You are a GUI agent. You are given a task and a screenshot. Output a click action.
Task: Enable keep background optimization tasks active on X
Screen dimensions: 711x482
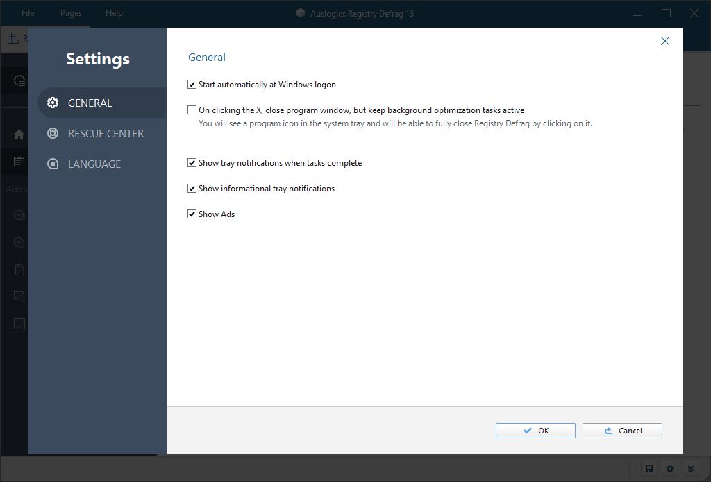click(x=192, y=110)
